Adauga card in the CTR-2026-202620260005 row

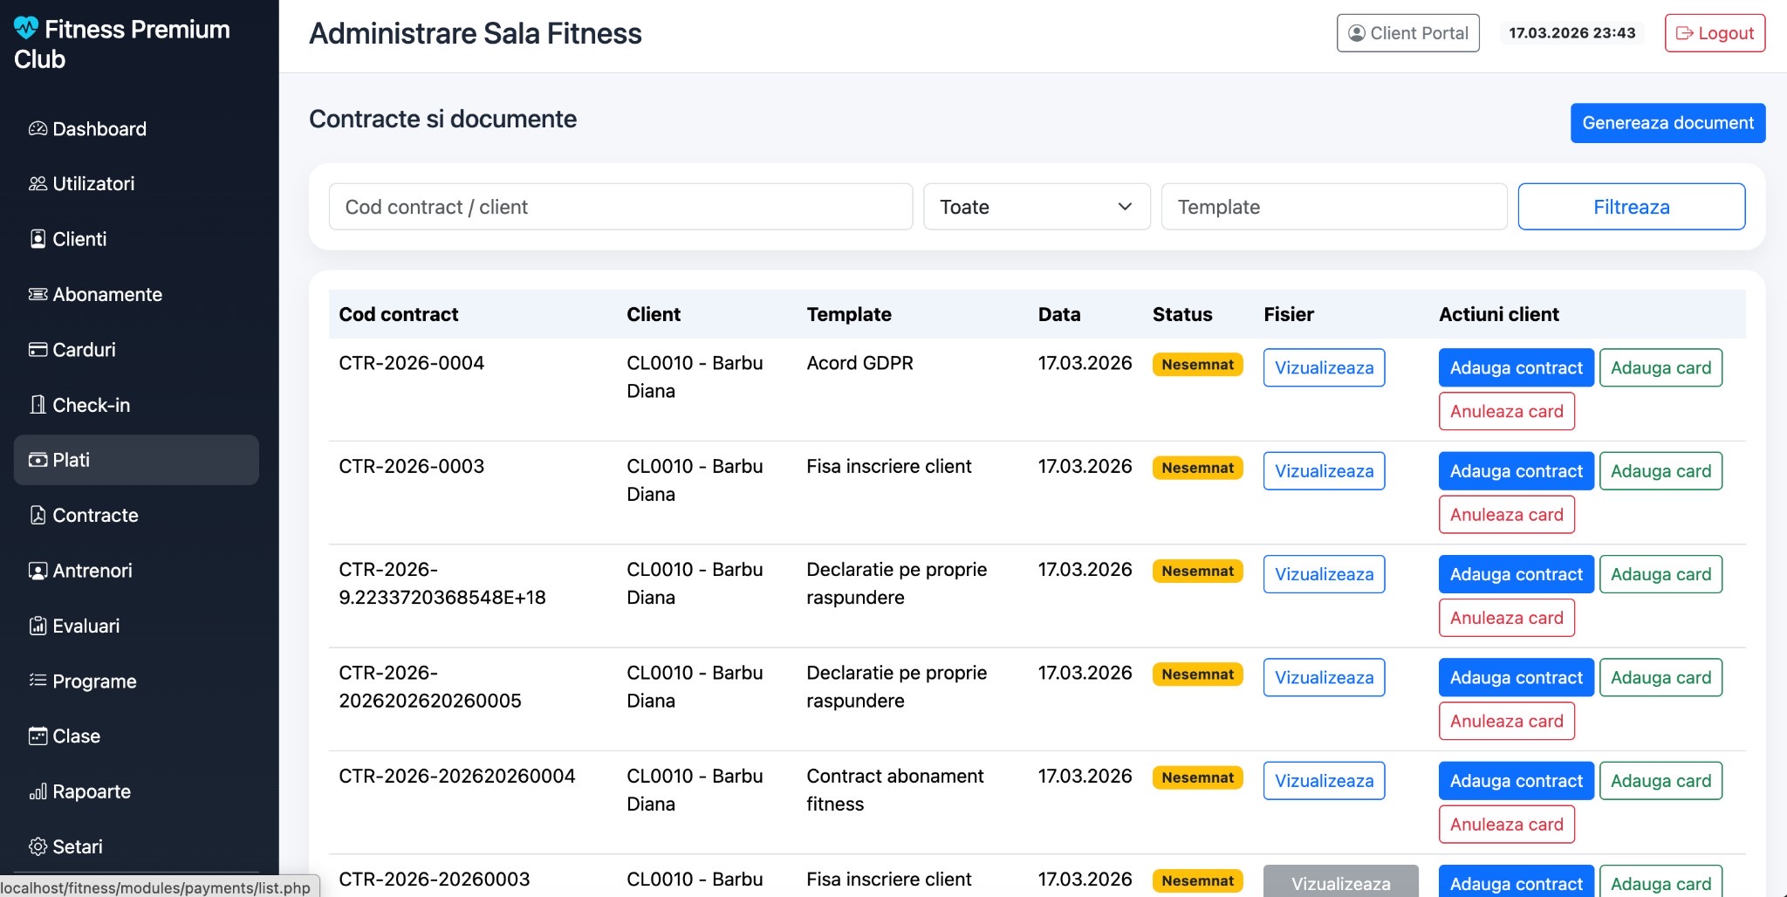(x=1660, y=677)
